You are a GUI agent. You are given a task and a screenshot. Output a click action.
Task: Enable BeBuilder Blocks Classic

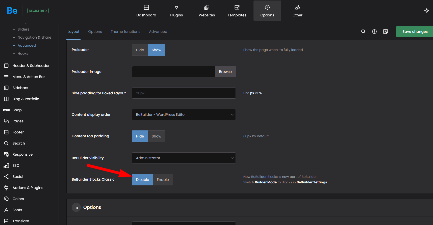163,180
